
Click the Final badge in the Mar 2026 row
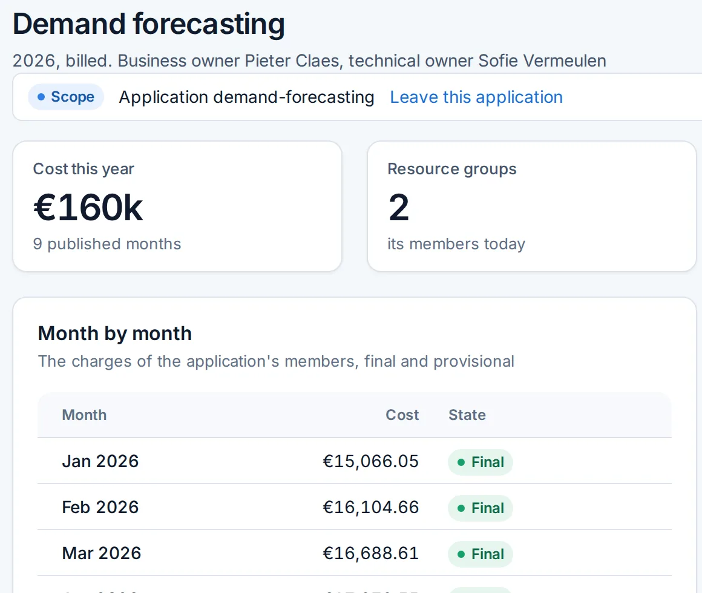481,554
